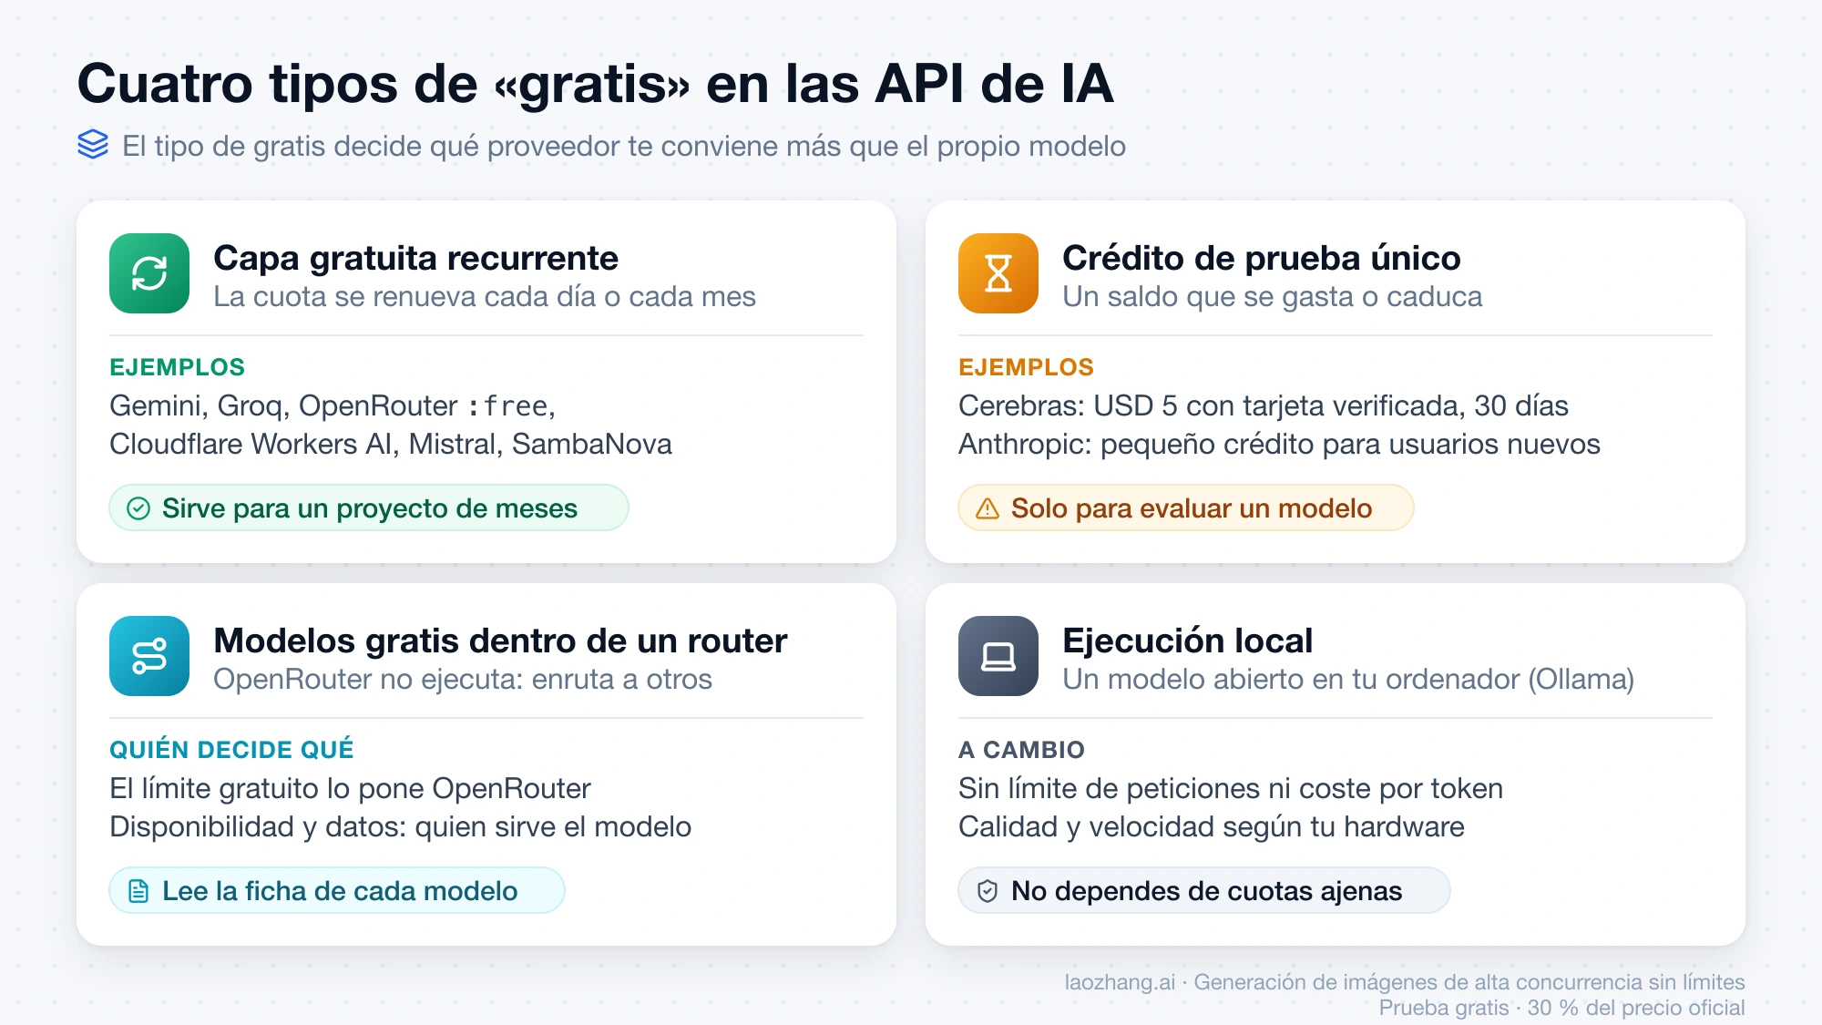Click the 'Sirve para un proyecto de meses' badge
Viewport: 1822px width, 1025px height.
tap(369, 507)
